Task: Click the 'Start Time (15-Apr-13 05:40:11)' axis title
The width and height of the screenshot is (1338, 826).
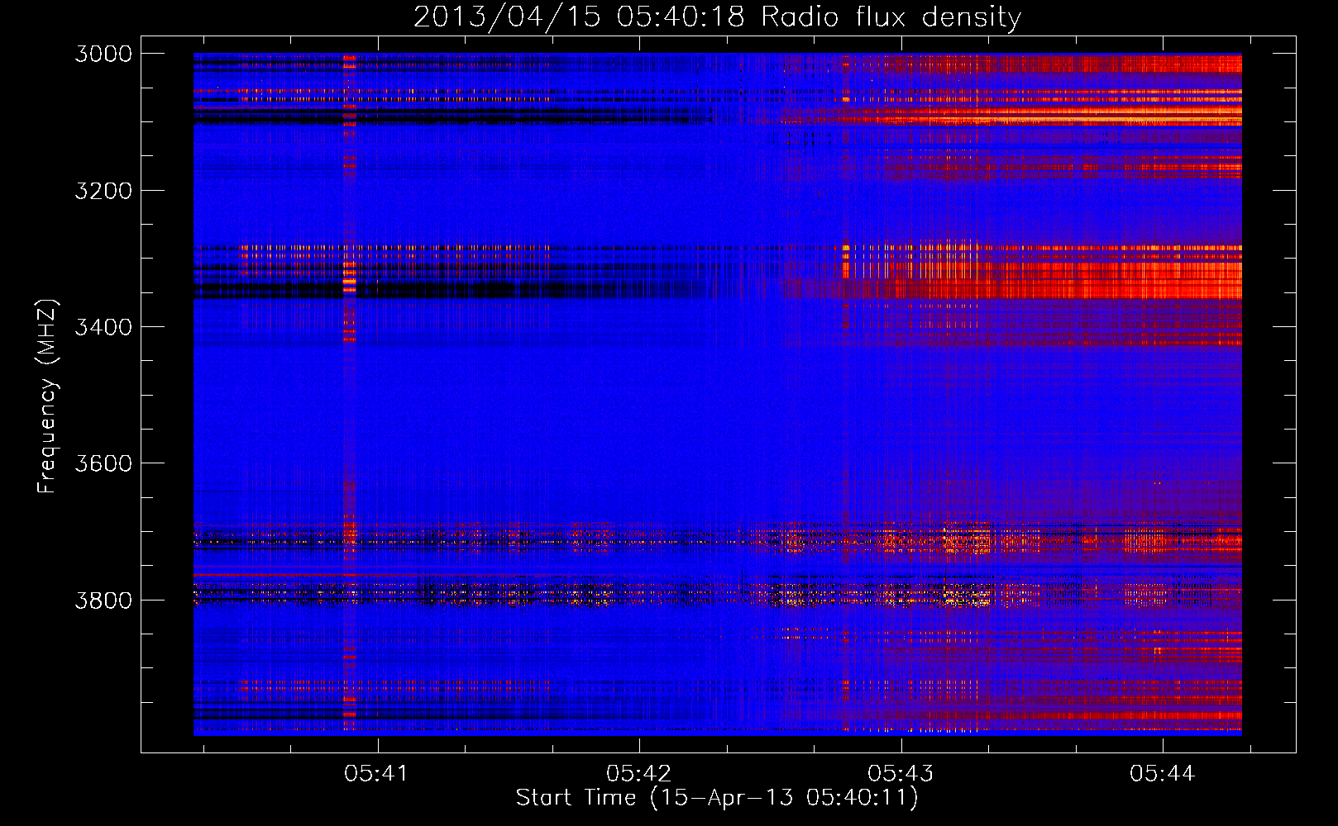Action: (717, 798)
